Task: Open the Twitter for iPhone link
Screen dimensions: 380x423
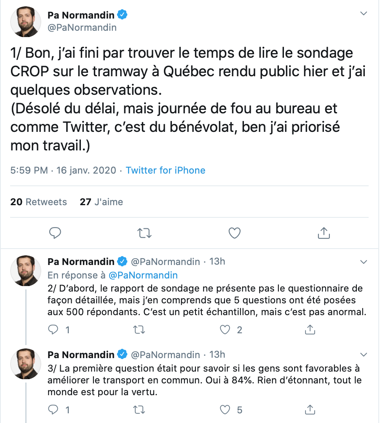Action: (165, 170)
